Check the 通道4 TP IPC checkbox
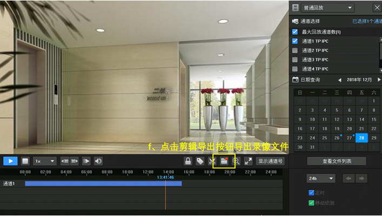 [295, 69]
